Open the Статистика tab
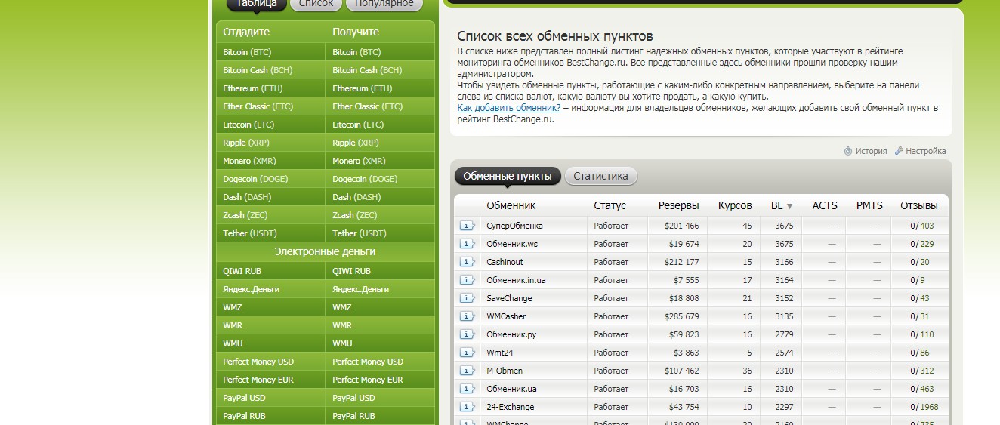This screenshot has height=425, width=1000. click(601, 177)
